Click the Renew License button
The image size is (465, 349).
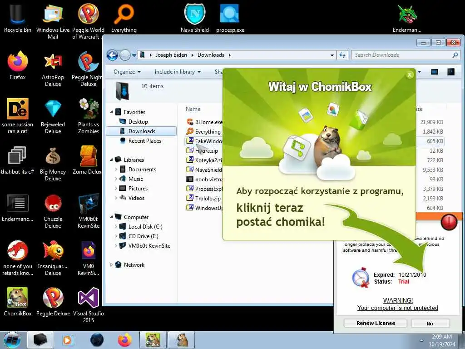[x=376, y=323]
